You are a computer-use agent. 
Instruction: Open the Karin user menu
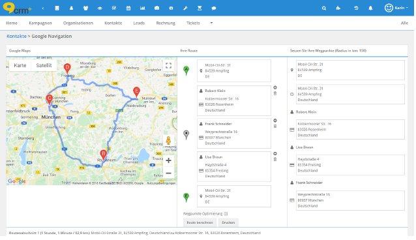pyautogui.click(x=396, y=8)
